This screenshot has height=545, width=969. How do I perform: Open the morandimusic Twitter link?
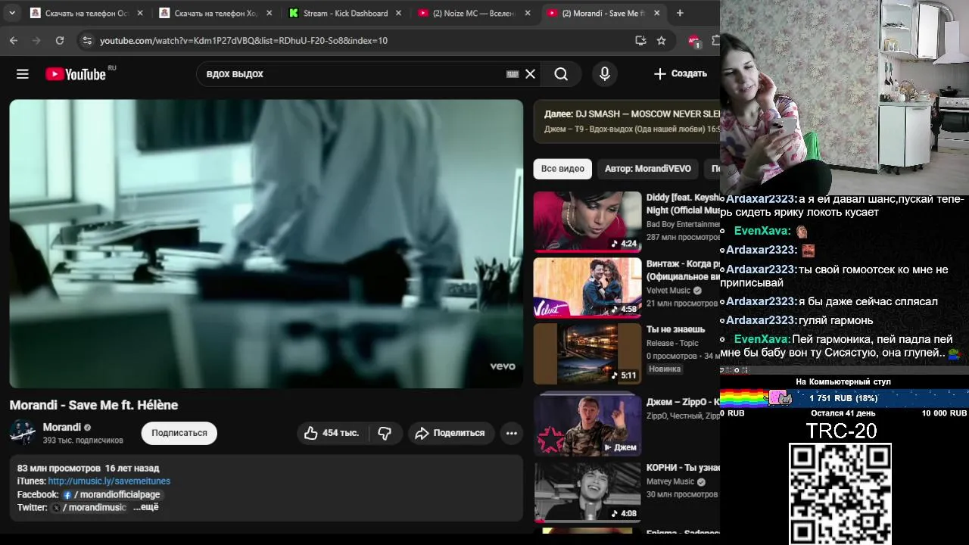(89, 507)
